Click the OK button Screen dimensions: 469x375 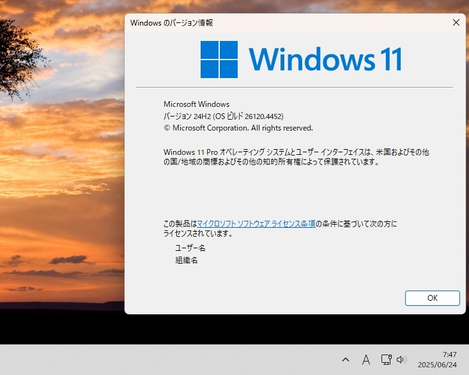432,298
